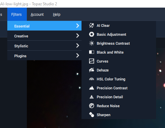Click the Sharpen icon

[x=91, y=115]
